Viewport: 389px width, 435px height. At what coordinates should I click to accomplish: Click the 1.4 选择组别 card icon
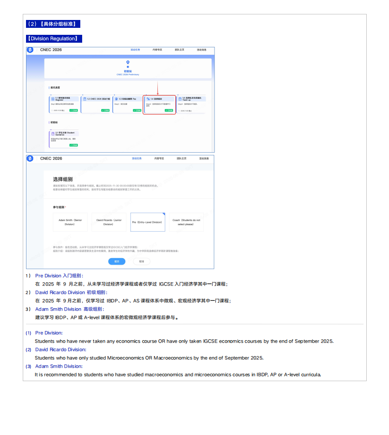pos(148,99)
